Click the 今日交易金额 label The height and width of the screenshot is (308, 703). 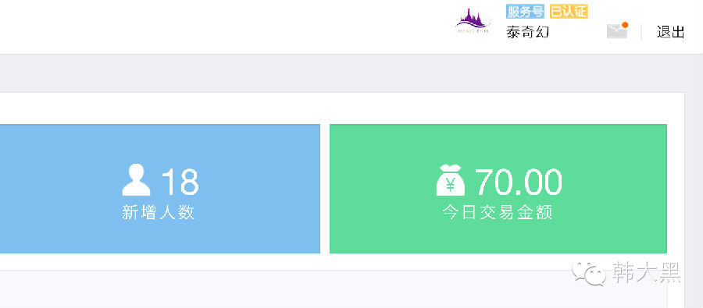pos(498,212)
